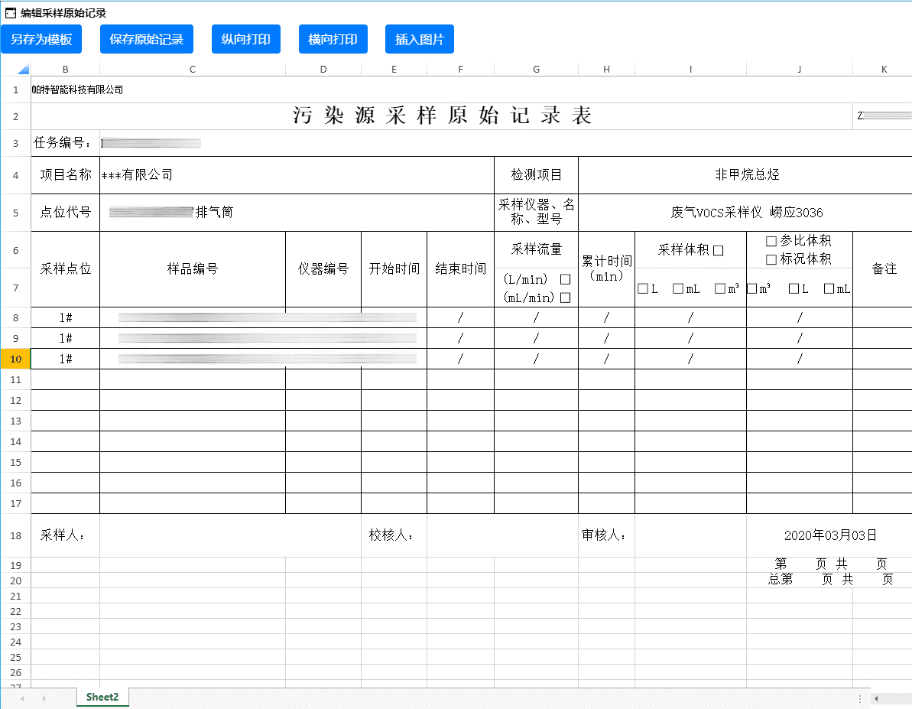
Task: Check the 采样体积 checkbox
Action: coord(719,250)
